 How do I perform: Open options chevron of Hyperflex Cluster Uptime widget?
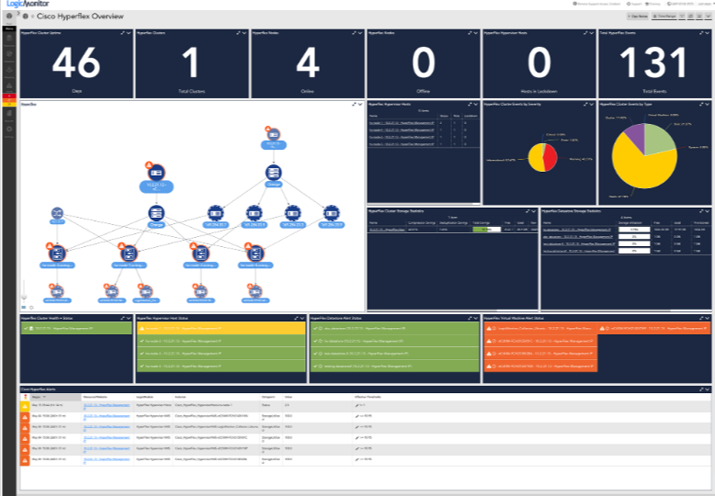tap(129, 33)
